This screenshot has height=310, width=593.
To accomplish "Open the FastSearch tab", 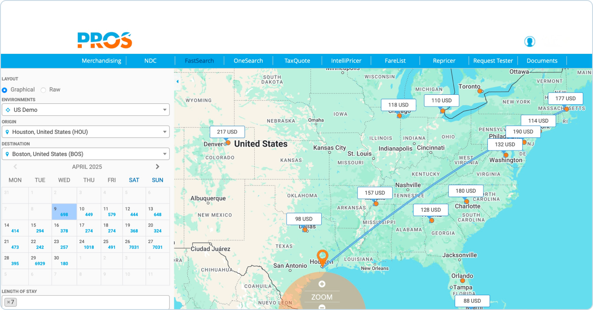I will click(x=199, y=61).
